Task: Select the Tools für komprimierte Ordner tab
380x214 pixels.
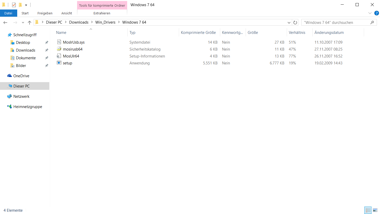Action: click(x=102, y=5)
